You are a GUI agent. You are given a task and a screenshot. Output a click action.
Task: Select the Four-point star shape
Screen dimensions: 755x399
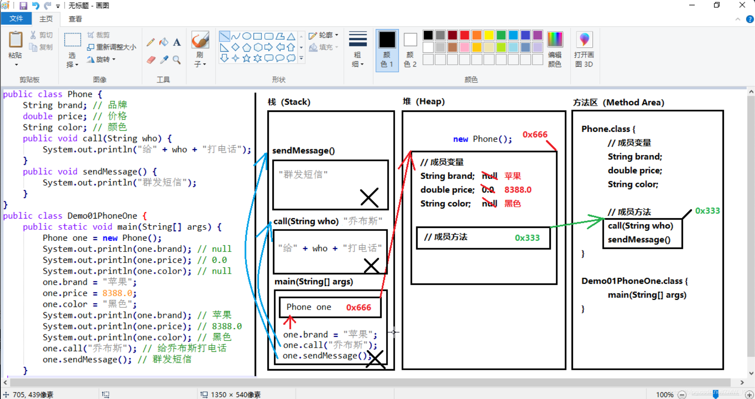(x=236, y=58)
